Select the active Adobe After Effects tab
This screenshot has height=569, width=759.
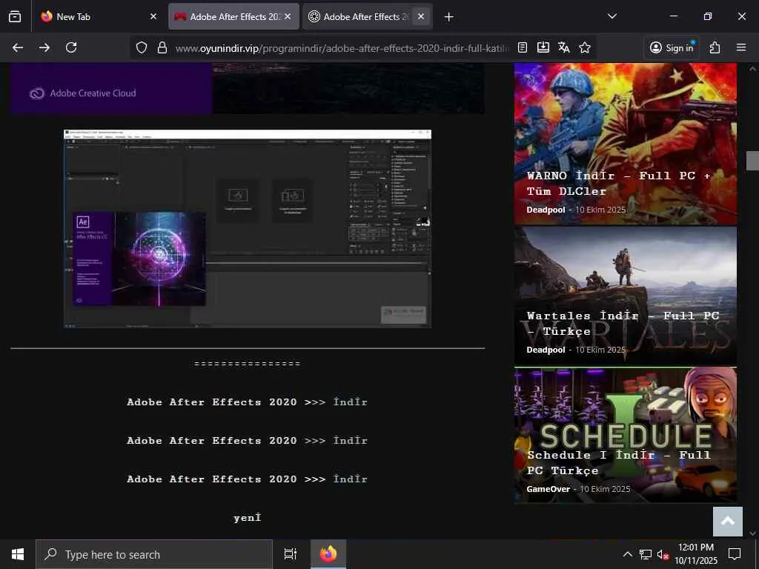233,16
